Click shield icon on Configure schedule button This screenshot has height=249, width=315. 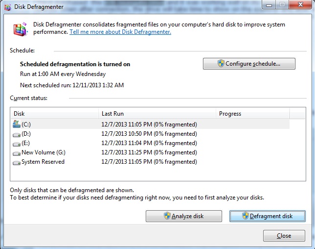221,64
